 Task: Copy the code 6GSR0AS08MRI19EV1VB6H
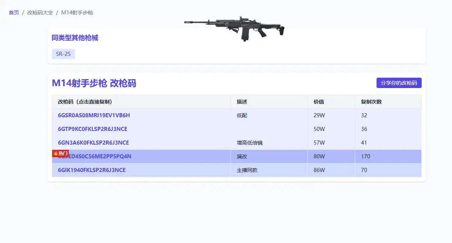point(94,115)
